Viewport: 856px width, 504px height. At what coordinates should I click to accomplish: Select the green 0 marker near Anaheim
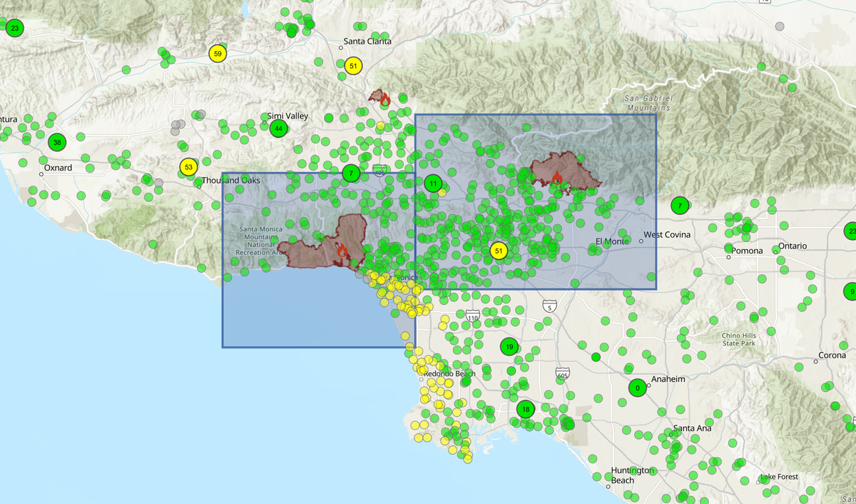tap(637, 388)
